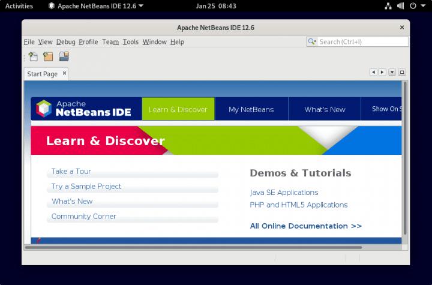
Task: Open the search category magnifier dropdown
Action: [x=313, y=42]
